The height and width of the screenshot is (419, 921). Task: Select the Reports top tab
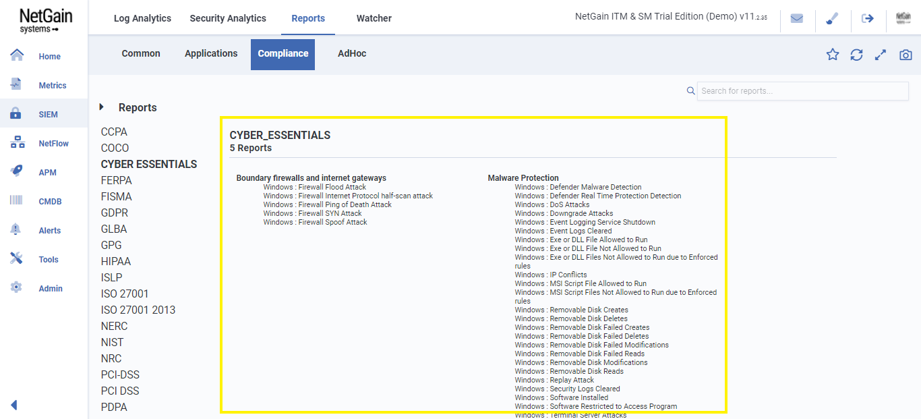(x=308, y=18)
